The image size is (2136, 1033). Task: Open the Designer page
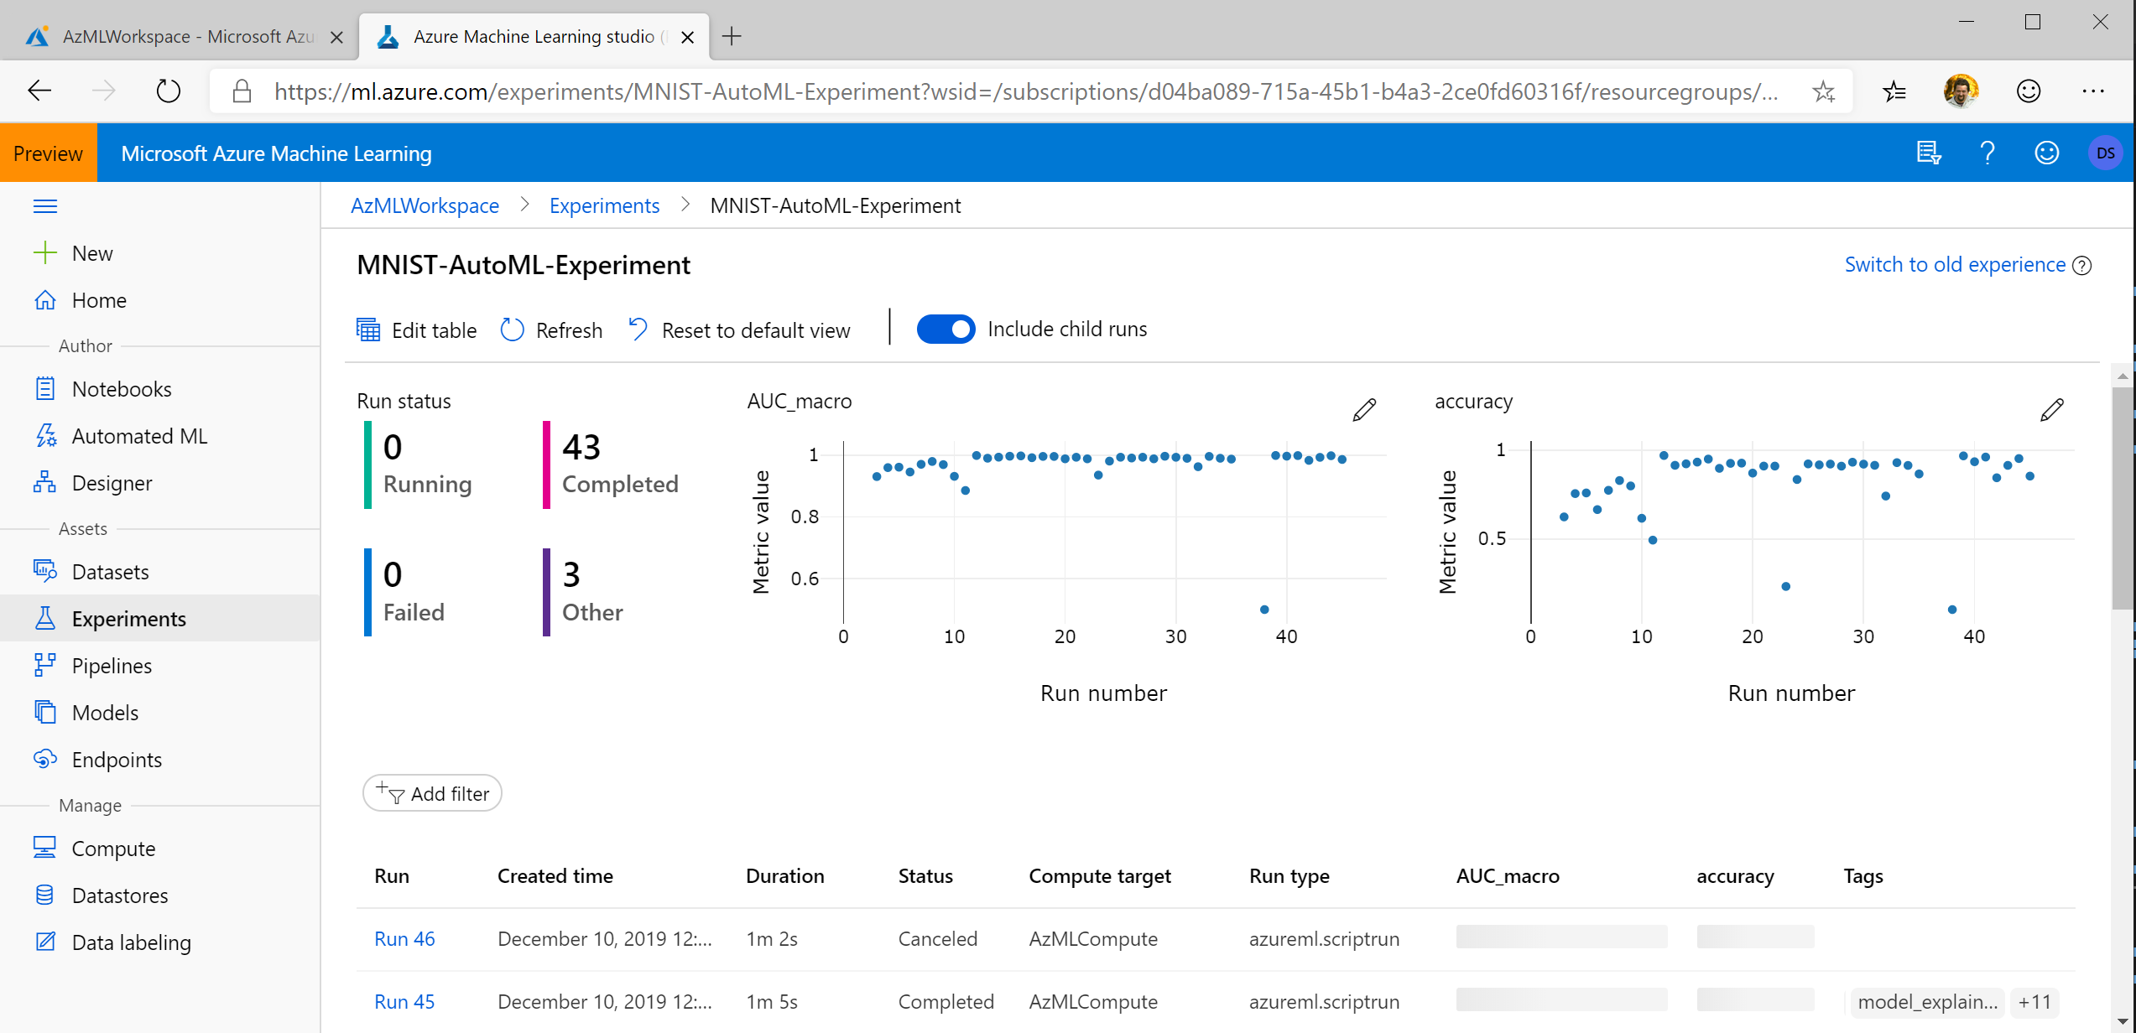112,483
